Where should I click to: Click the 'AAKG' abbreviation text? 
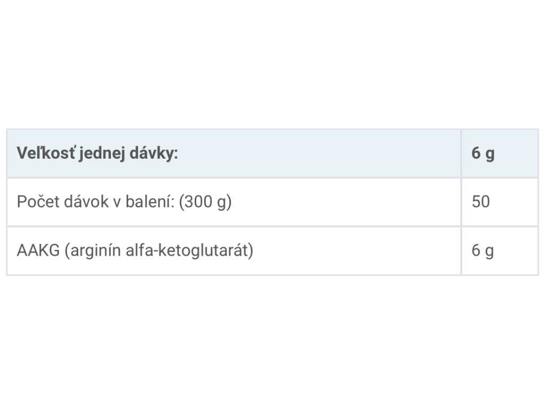tap(38, 251)
